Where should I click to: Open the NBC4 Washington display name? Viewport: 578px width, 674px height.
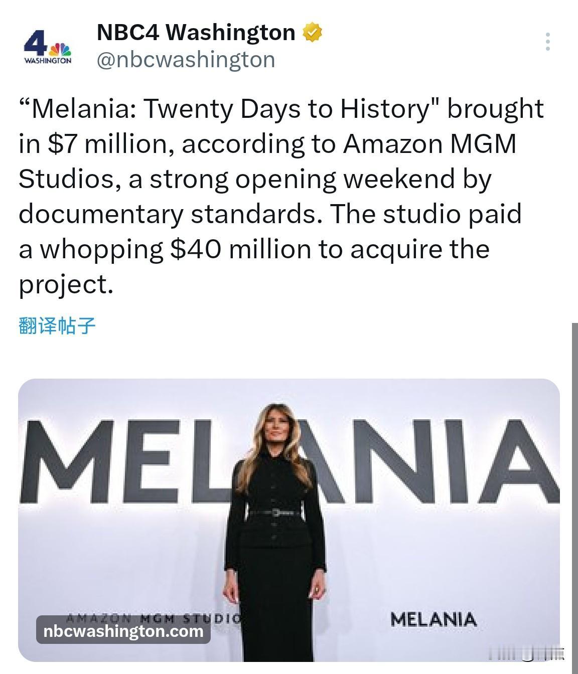click(x=196, y=33)
